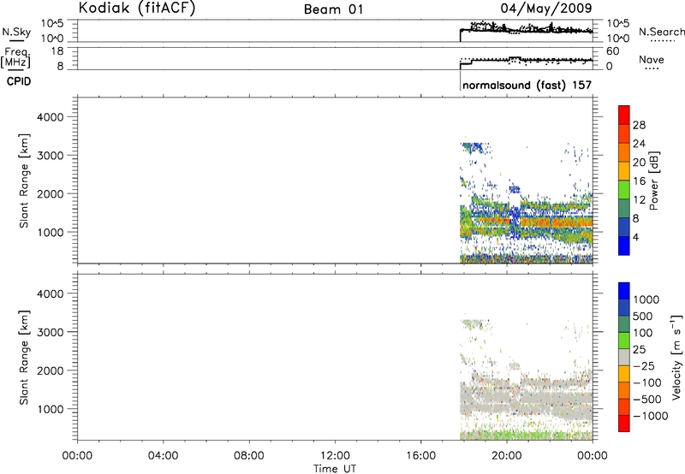Click the '500' Velocity colorbar tick
Image resolution: width=685 pixels, height=474 pixels.
(x=643, y=317)
